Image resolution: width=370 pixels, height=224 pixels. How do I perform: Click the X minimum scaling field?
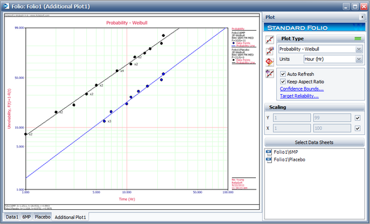(292, 128)
